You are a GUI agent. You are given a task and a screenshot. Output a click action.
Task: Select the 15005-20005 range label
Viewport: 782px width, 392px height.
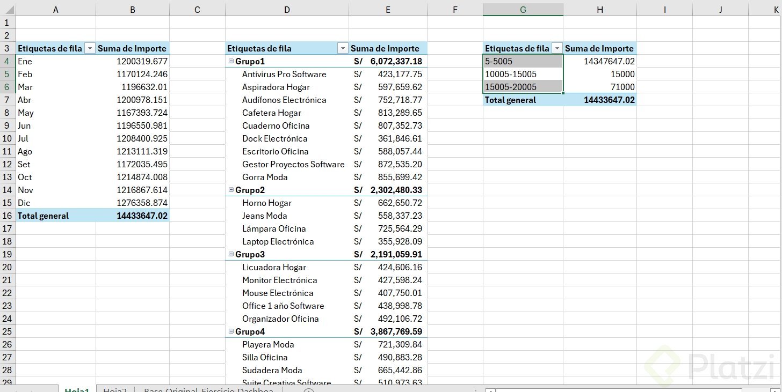[x=523, y=87]
